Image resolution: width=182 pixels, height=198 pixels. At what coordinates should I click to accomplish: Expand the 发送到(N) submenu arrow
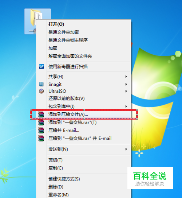coord(126,149)
